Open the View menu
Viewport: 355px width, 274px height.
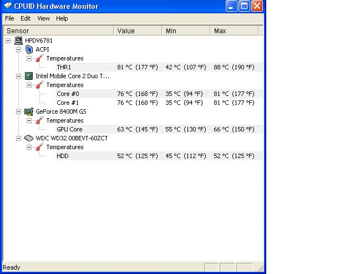[x=43, y=18]
